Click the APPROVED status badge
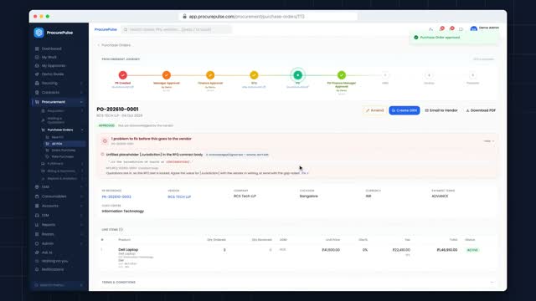 pyautogui.click(x=106, y=125)
